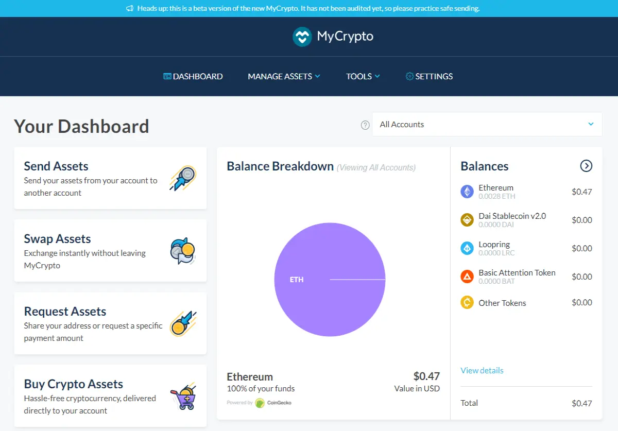The height and width of the screenshot is (431, 618).
Task: Click 'Hassle-free cryptocurrency' description
Action: [90, 405]
